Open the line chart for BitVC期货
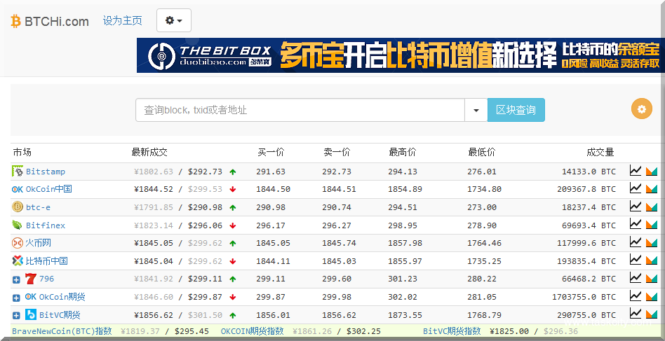The height and width of the screenshot is (341, 665). point(636,314)
